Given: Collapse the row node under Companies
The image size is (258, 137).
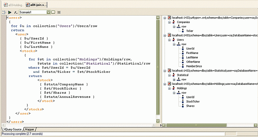Looking at the screenshot, I should [x=174, y=27].
